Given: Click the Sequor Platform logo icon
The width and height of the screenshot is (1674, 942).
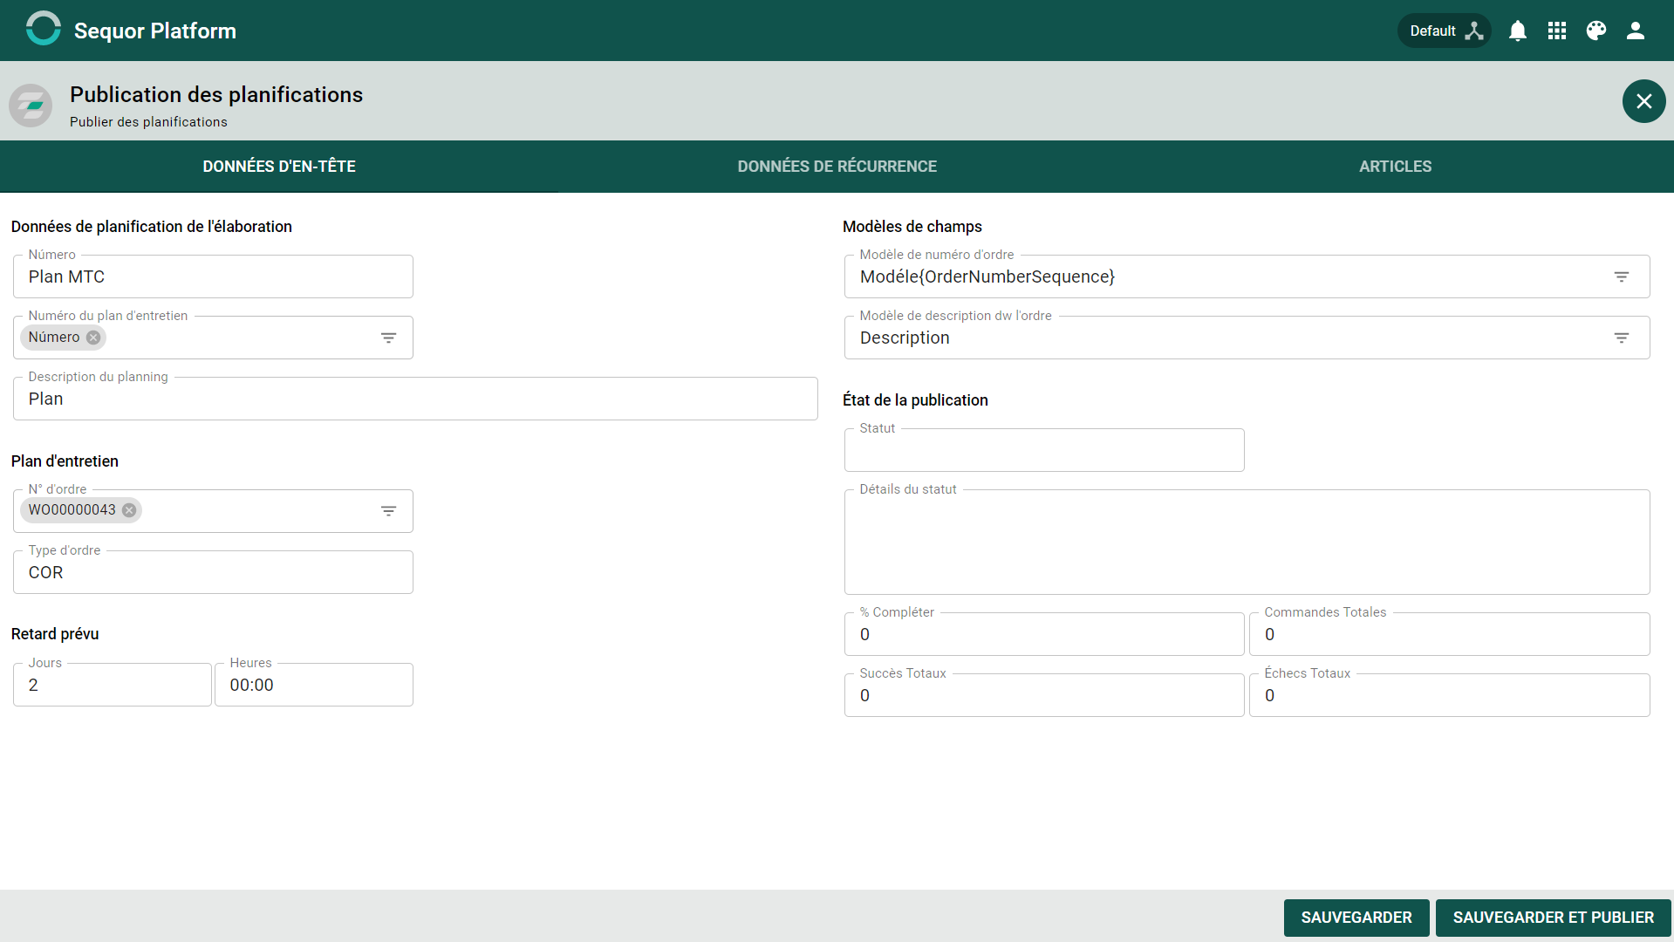Looking at the screenshot, I should click(x=43, y=29).
